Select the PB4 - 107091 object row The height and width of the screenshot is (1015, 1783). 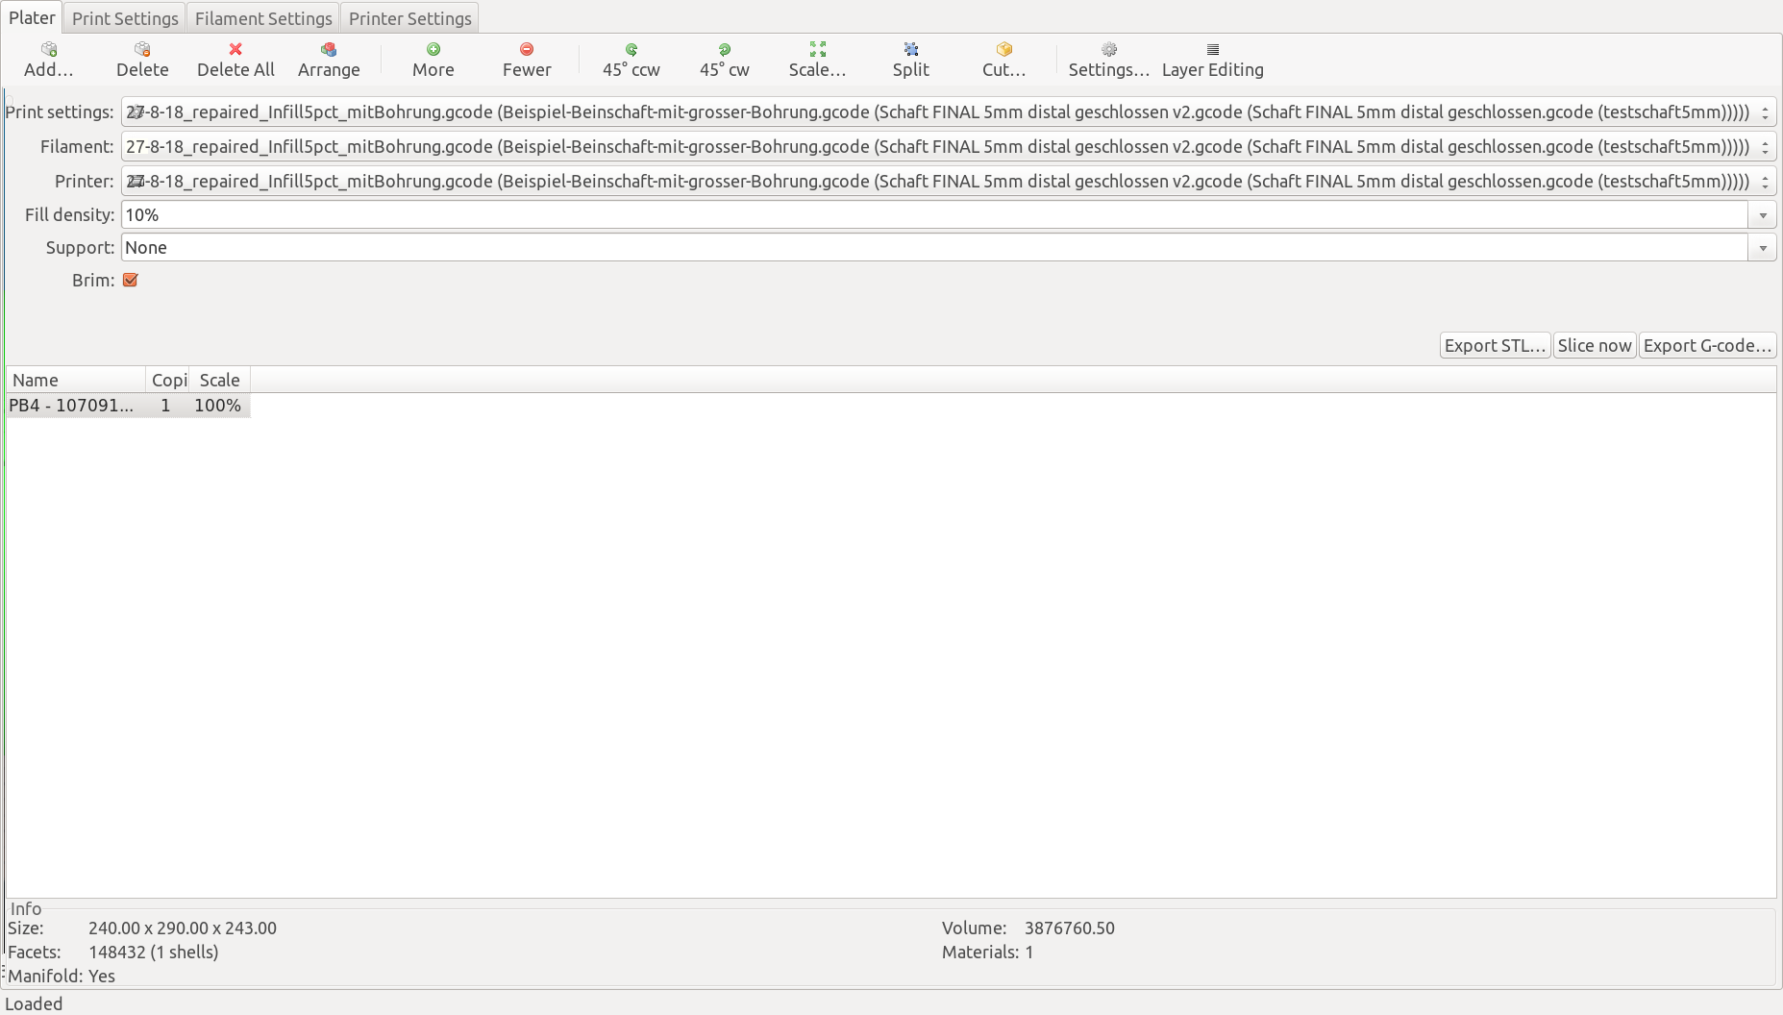click(128, 406)
